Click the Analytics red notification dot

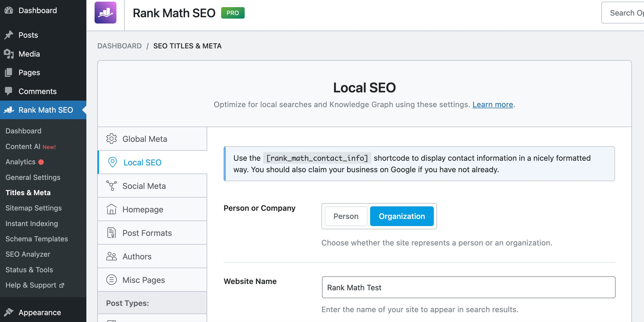(x=41, y=162)
